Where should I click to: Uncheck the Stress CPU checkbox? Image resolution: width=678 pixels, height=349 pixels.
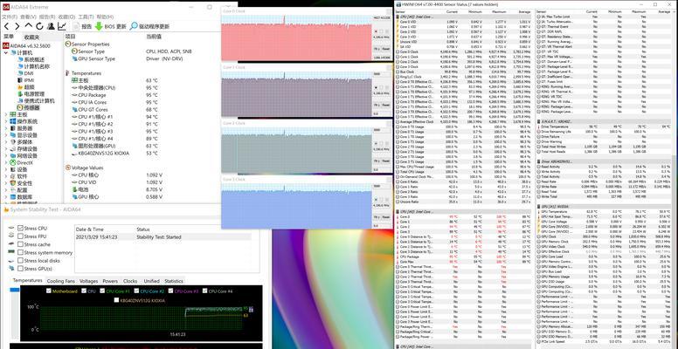coord(20,228)
